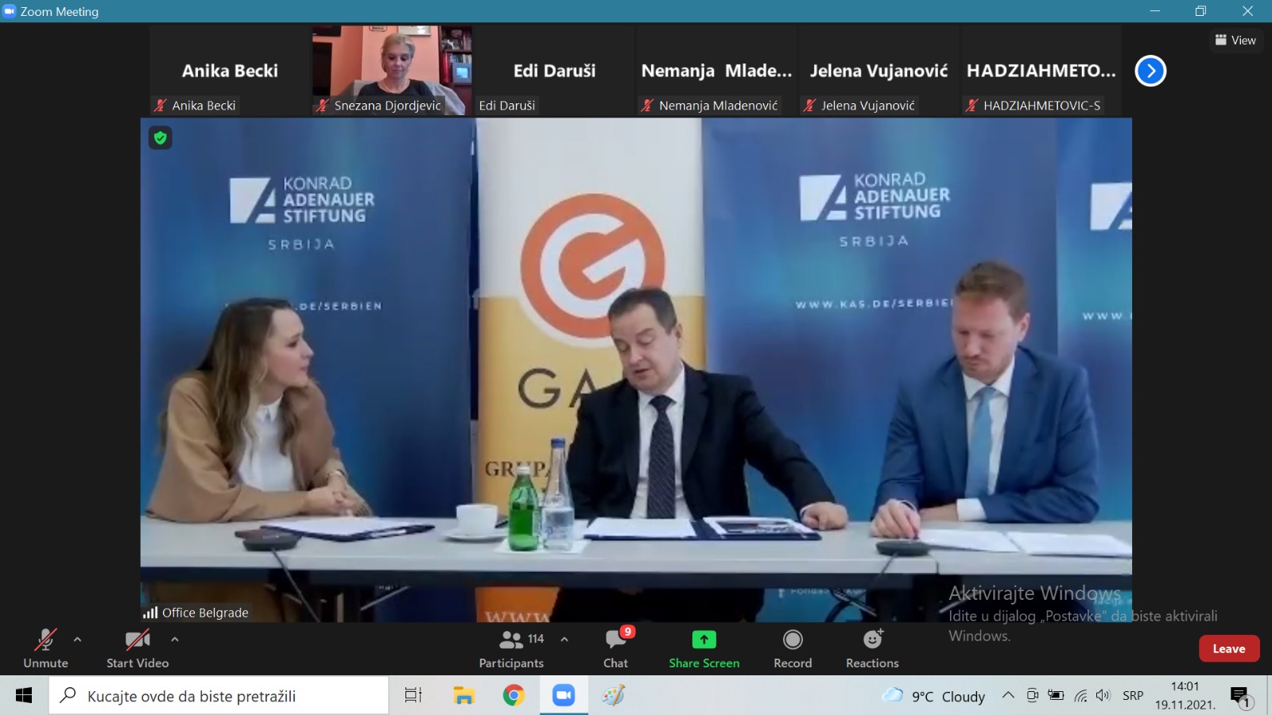This screenshot has width=1272, height=715.
Task: Click the Share Screen button
Action: pyautogui.click(x=704, y=648)
